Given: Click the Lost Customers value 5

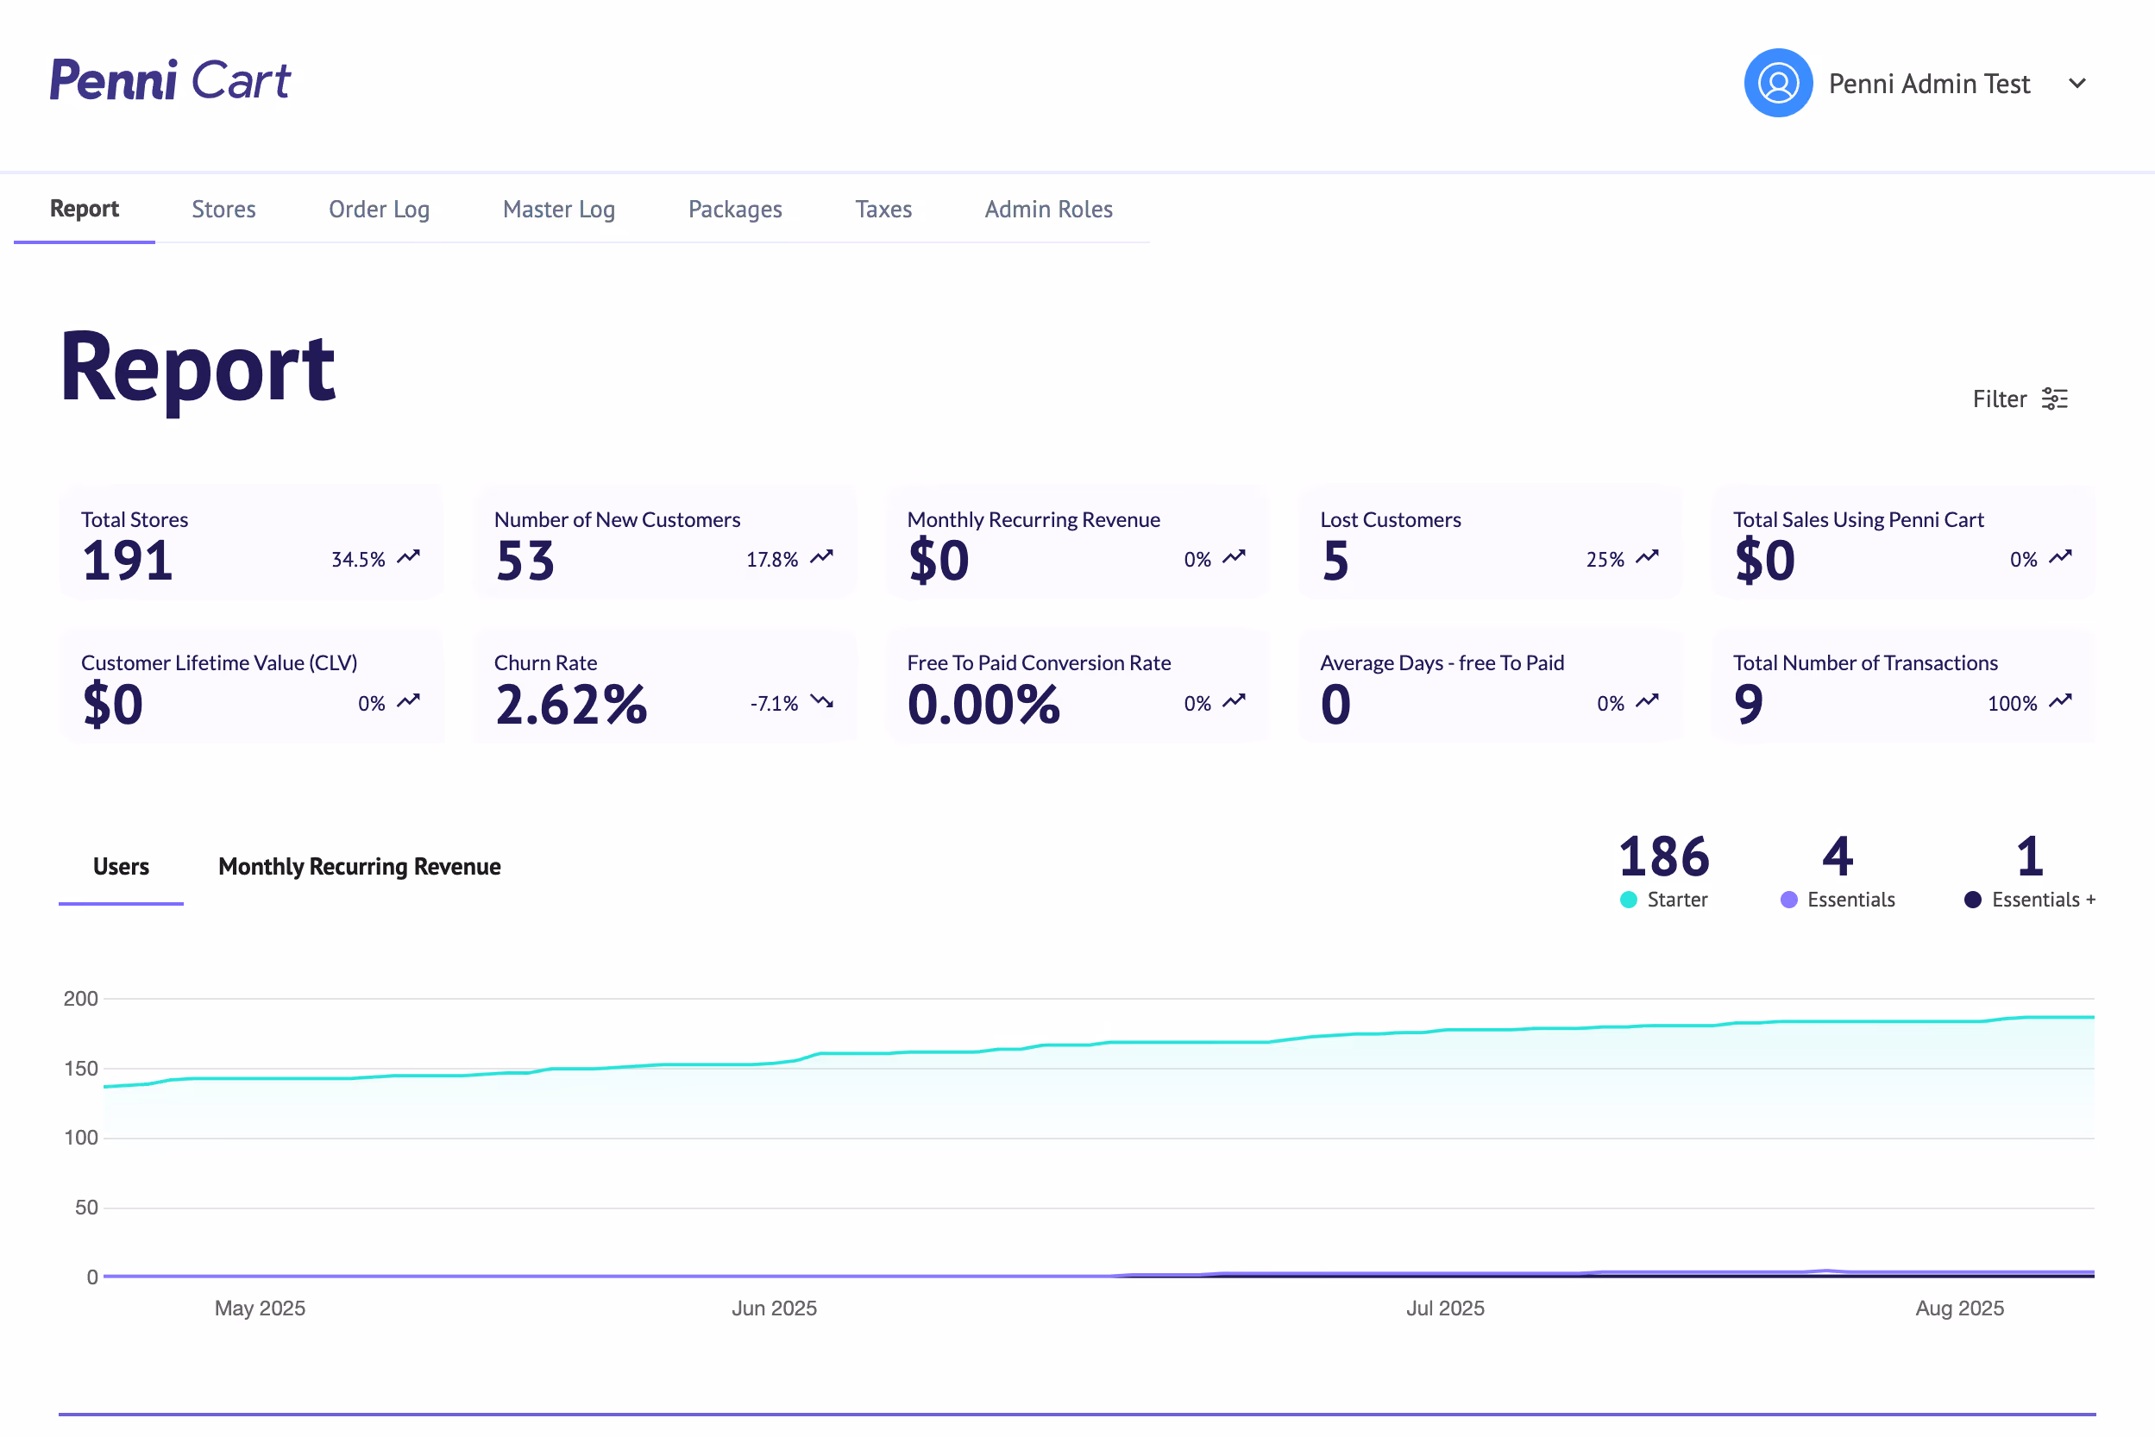Looking at the screenshot, I should 1335,561.
